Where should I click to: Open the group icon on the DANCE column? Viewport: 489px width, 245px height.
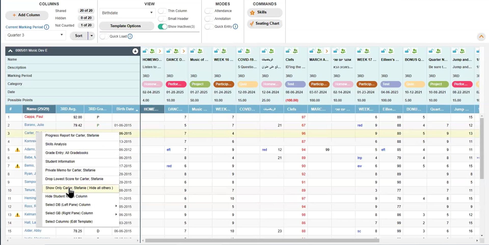point(176,51)
